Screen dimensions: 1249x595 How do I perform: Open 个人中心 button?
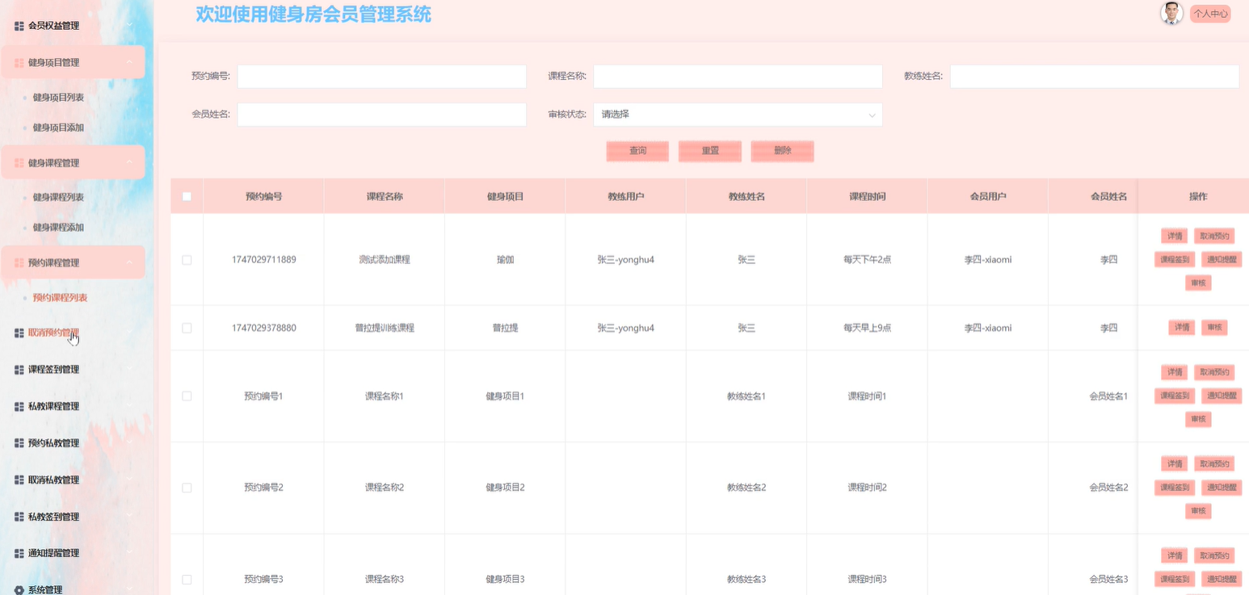[1210, 14]
